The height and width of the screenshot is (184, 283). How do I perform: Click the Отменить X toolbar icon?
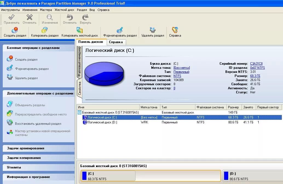pyautogui.click(x=29, y=17)
